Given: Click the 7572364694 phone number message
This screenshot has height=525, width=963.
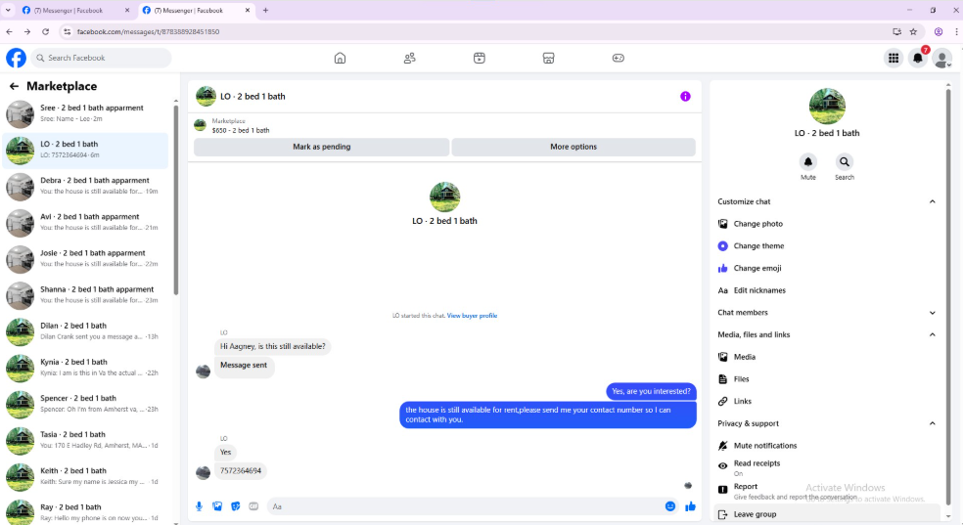Looking at the screenshot, I should point(241,471).
